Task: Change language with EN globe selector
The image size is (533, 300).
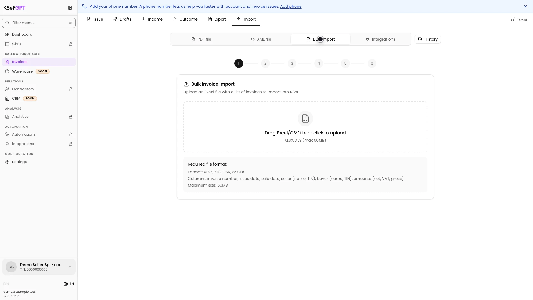Action: (x=69, y=284)
